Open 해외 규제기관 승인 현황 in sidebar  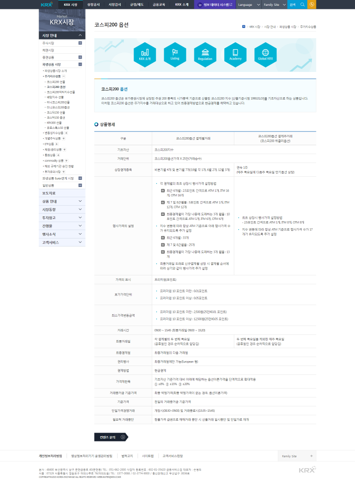click(x=59, y=166)
